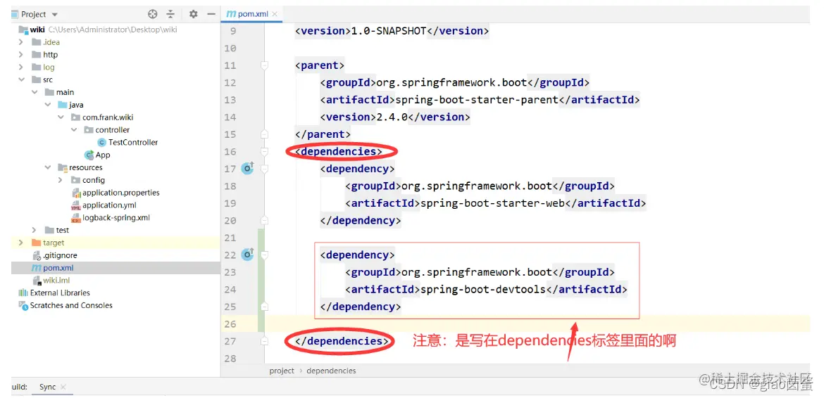The width and height of the screenshot is (824, 398).
Task: Expand the http folder
Action: (21, 55)
